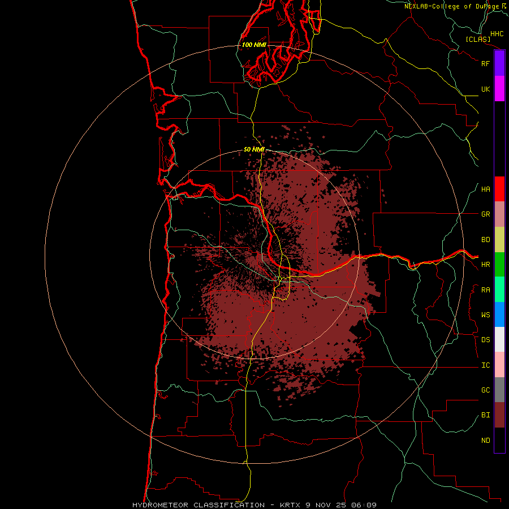509x509 pixels.
Task: Click the GC legend label
Action: click(485, 390)
